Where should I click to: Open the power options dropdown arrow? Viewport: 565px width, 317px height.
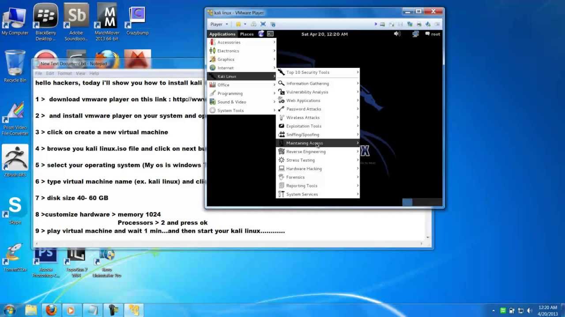[244, 24]
